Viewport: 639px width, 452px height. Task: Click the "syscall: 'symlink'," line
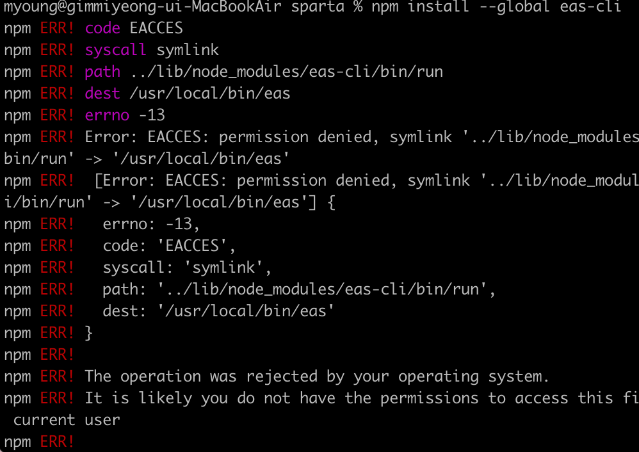pyautogui.click(x=138, y=268)
